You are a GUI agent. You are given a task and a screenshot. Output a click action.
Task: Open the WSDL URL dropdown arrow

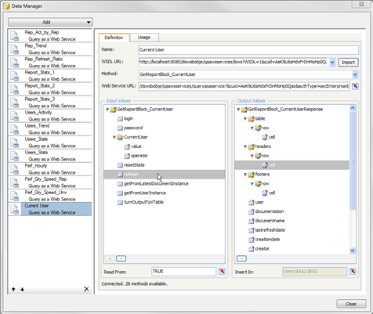(x=332, y=62)
